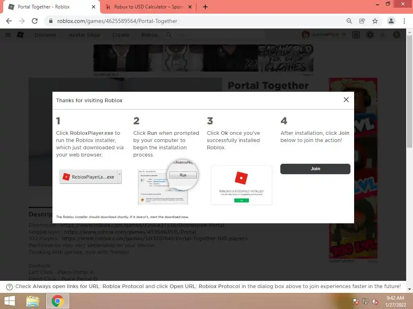Bookmark this page with the star icon

point(375,21)
